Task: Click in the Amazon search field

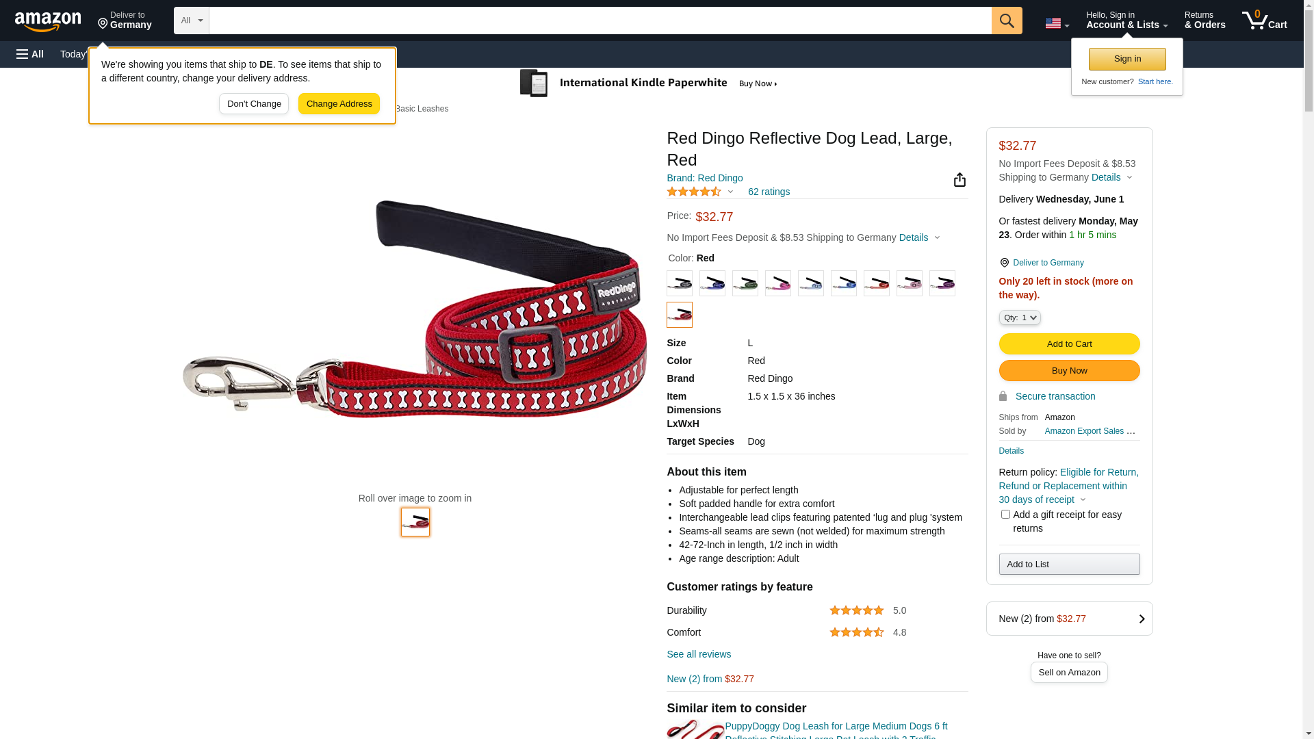Action: [600, 21]
